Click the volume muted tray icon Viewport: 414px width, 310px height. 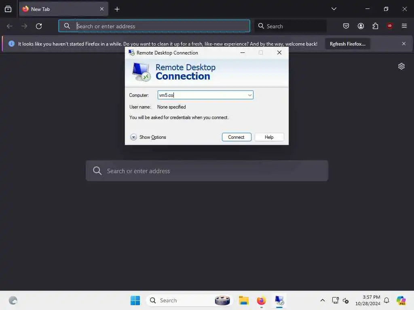pos(346,300)
